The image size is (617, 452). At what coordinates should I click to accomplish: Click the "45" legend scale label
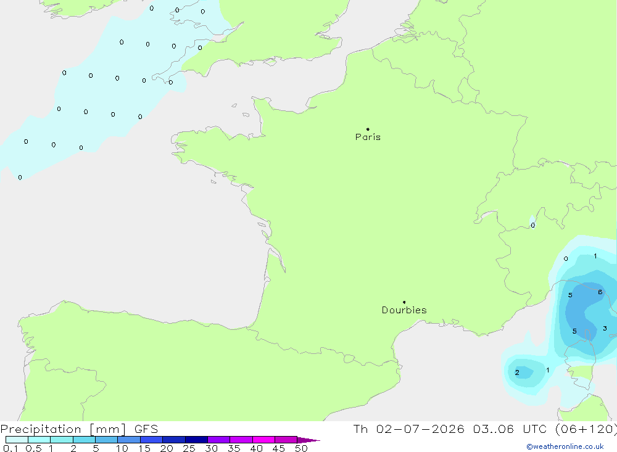tap(279, 448)
